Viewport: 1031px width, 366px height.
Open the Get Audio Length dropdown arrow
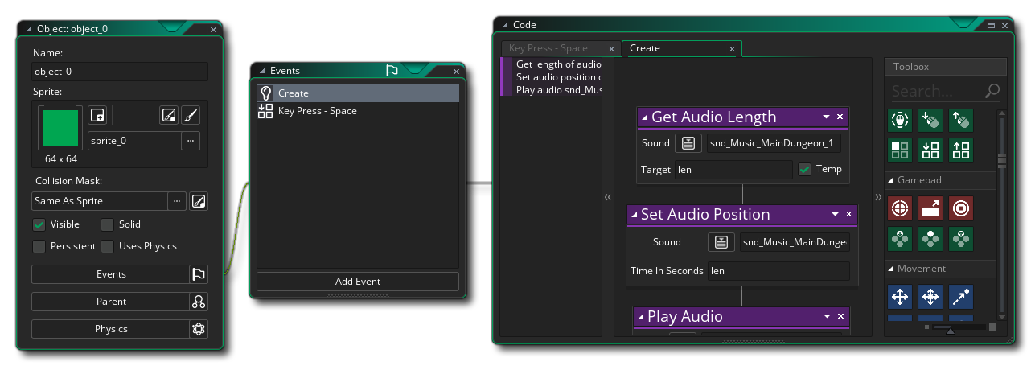click(826, 117)
